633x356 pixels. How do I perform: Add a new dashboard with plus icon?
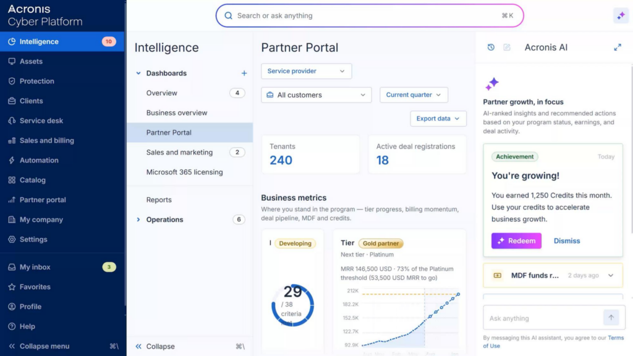coord(244,73)
